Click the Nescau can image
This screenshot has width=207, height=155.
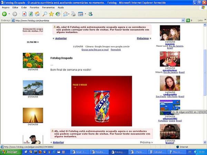tap(101, 101)
